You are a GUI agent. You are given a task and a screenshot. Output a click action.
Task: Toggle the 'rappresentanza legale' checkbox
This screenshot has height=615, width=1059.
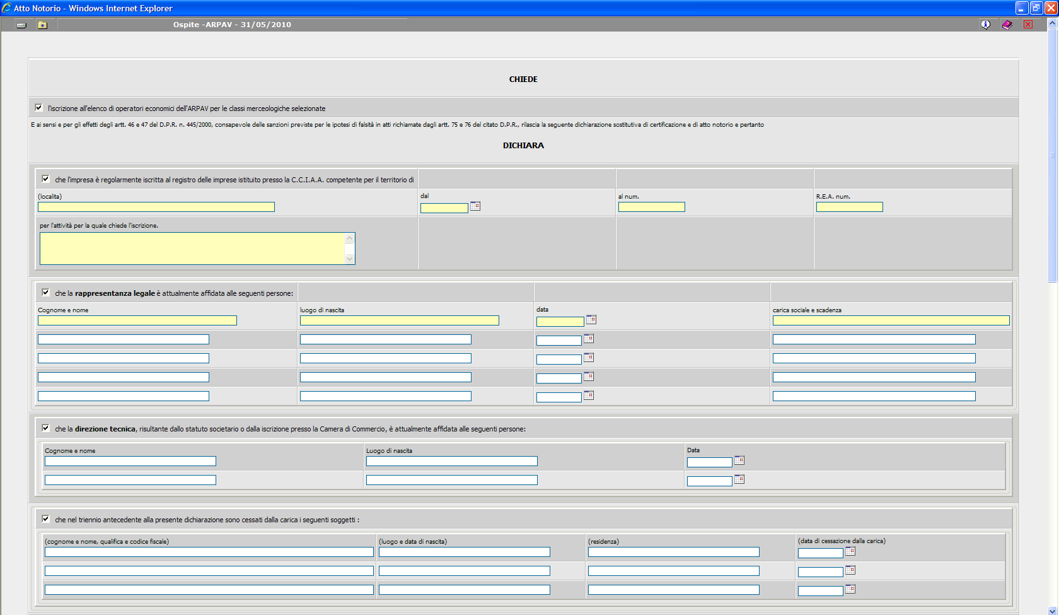click(45, 293)
